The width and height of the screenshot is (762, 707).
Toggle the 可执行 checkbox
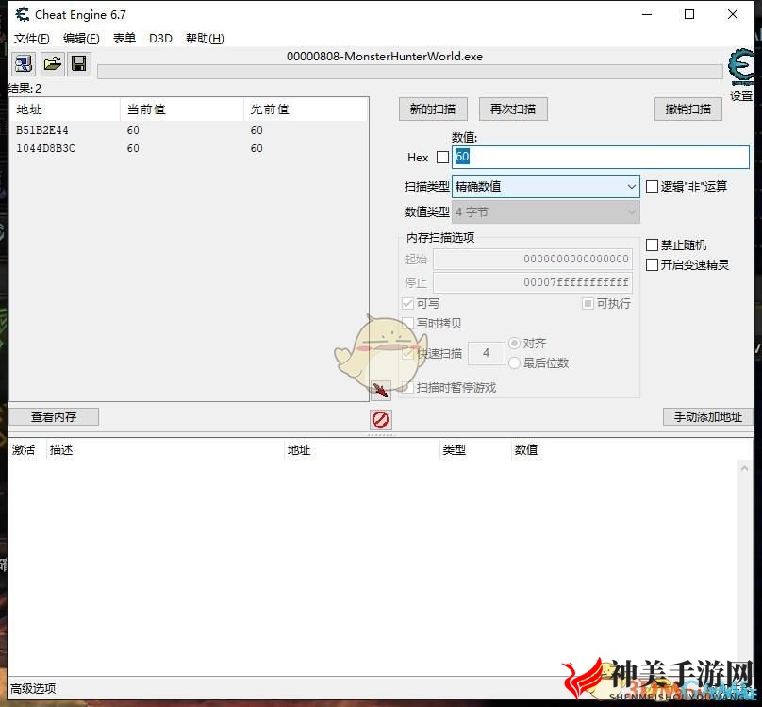[x=588, y=304]
